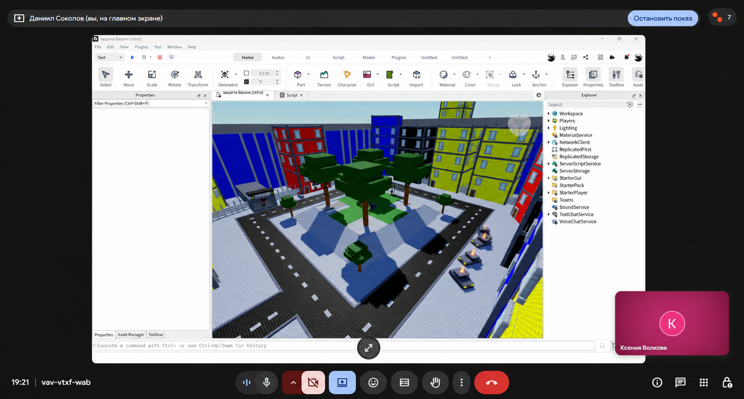The image size is (744, 399).
Task: Open the Color palette swatch
Action: 467,75
